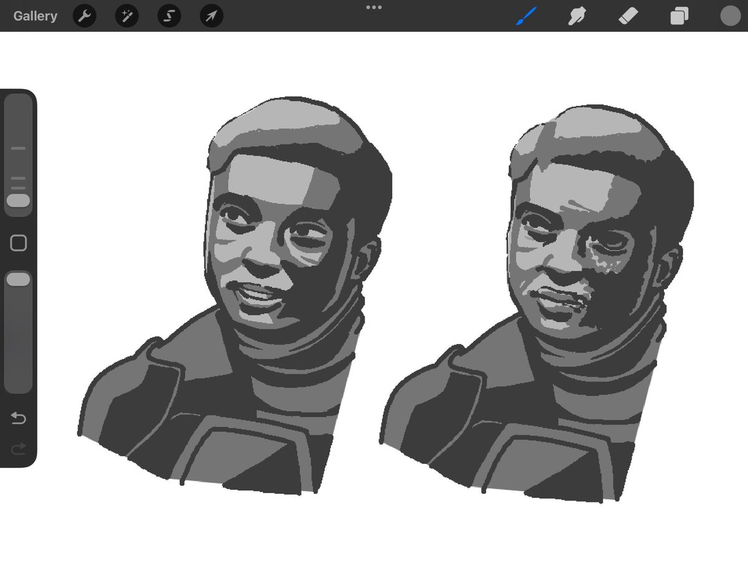Tap the brush size slider handle
The image size is (748, 561).
[18, 201]
